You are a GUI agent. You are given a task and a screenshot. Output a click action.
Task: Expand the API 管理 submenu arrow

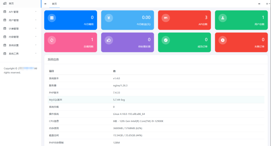tap(36, 12)
